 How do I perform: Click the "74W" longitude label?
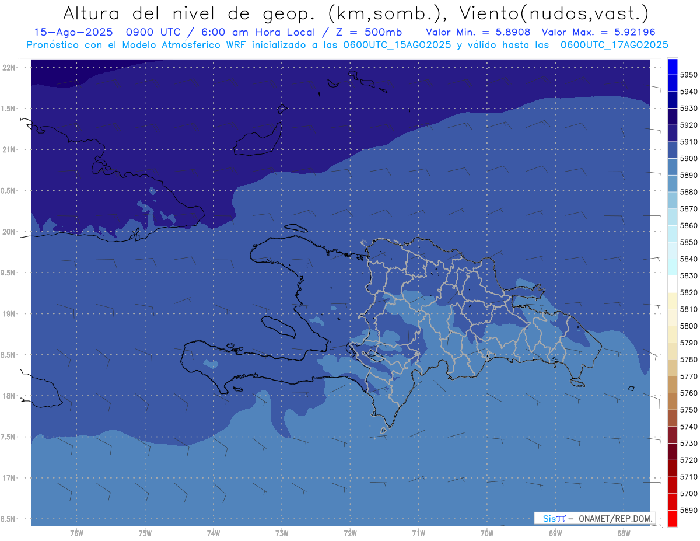[x=213, y=533]
